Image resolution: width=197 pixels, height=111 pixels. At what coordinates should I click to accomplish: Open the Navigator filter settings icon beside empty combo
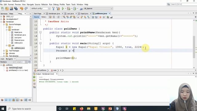click(x=30, y=62)
